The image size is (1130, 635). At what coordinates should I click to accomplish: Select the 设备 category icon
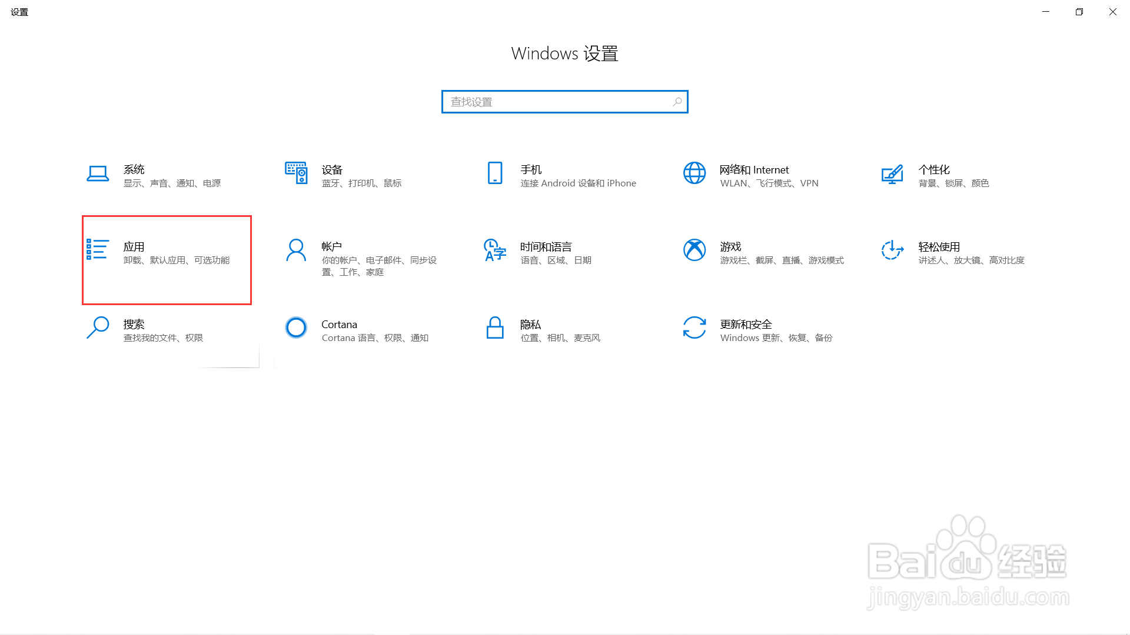[x=296, y=173]
